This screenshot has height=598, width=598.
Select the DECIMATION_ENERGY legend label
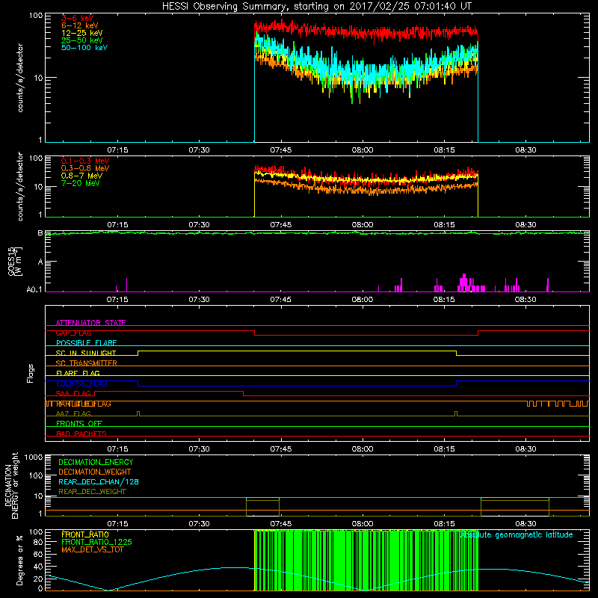coord(96,462)
